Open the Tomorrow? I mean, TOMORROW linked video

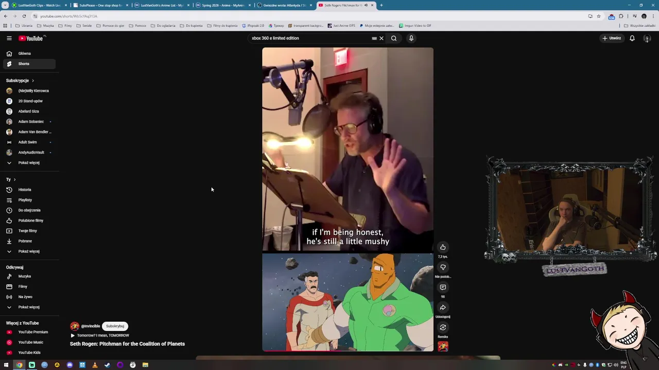coord(99,335)
